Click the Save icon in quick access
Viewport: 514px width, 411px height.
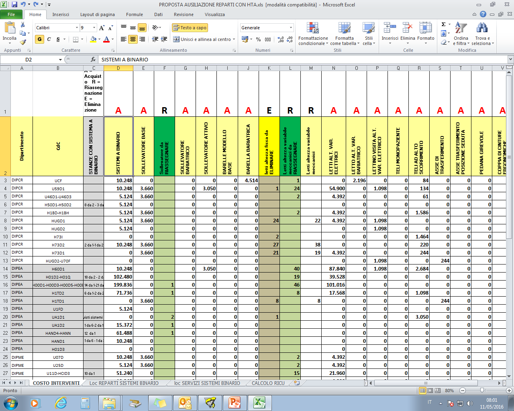coord(14,4)
